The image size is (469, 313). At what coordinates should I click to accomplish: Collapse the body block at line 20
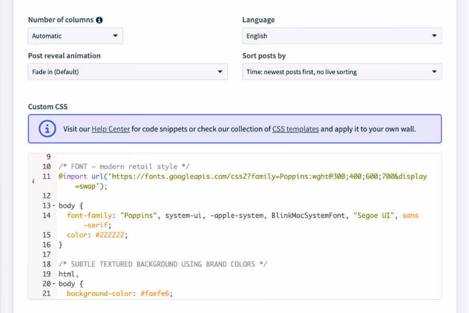[54, 284]
